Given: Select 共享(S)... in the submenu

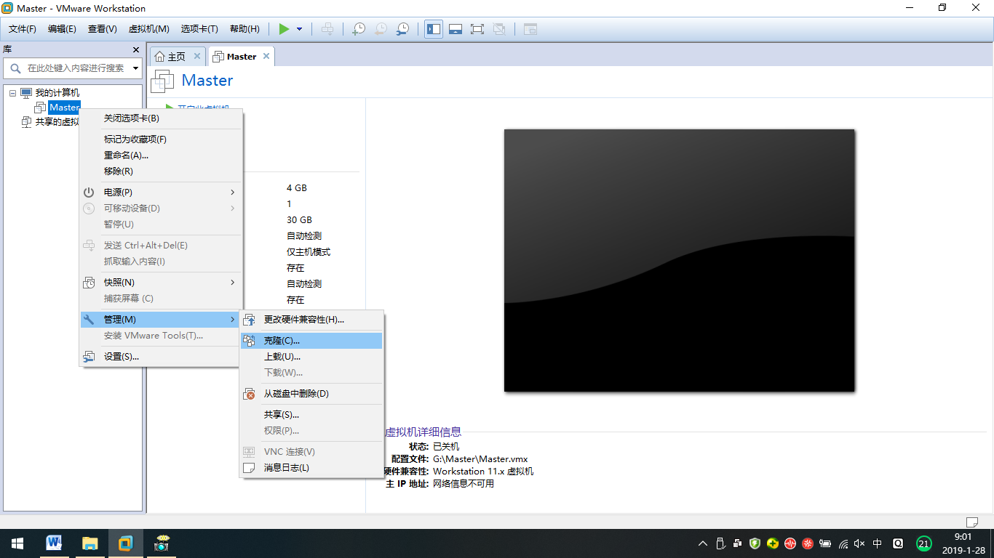Looking at the screenshot, I should coord(311,415).
